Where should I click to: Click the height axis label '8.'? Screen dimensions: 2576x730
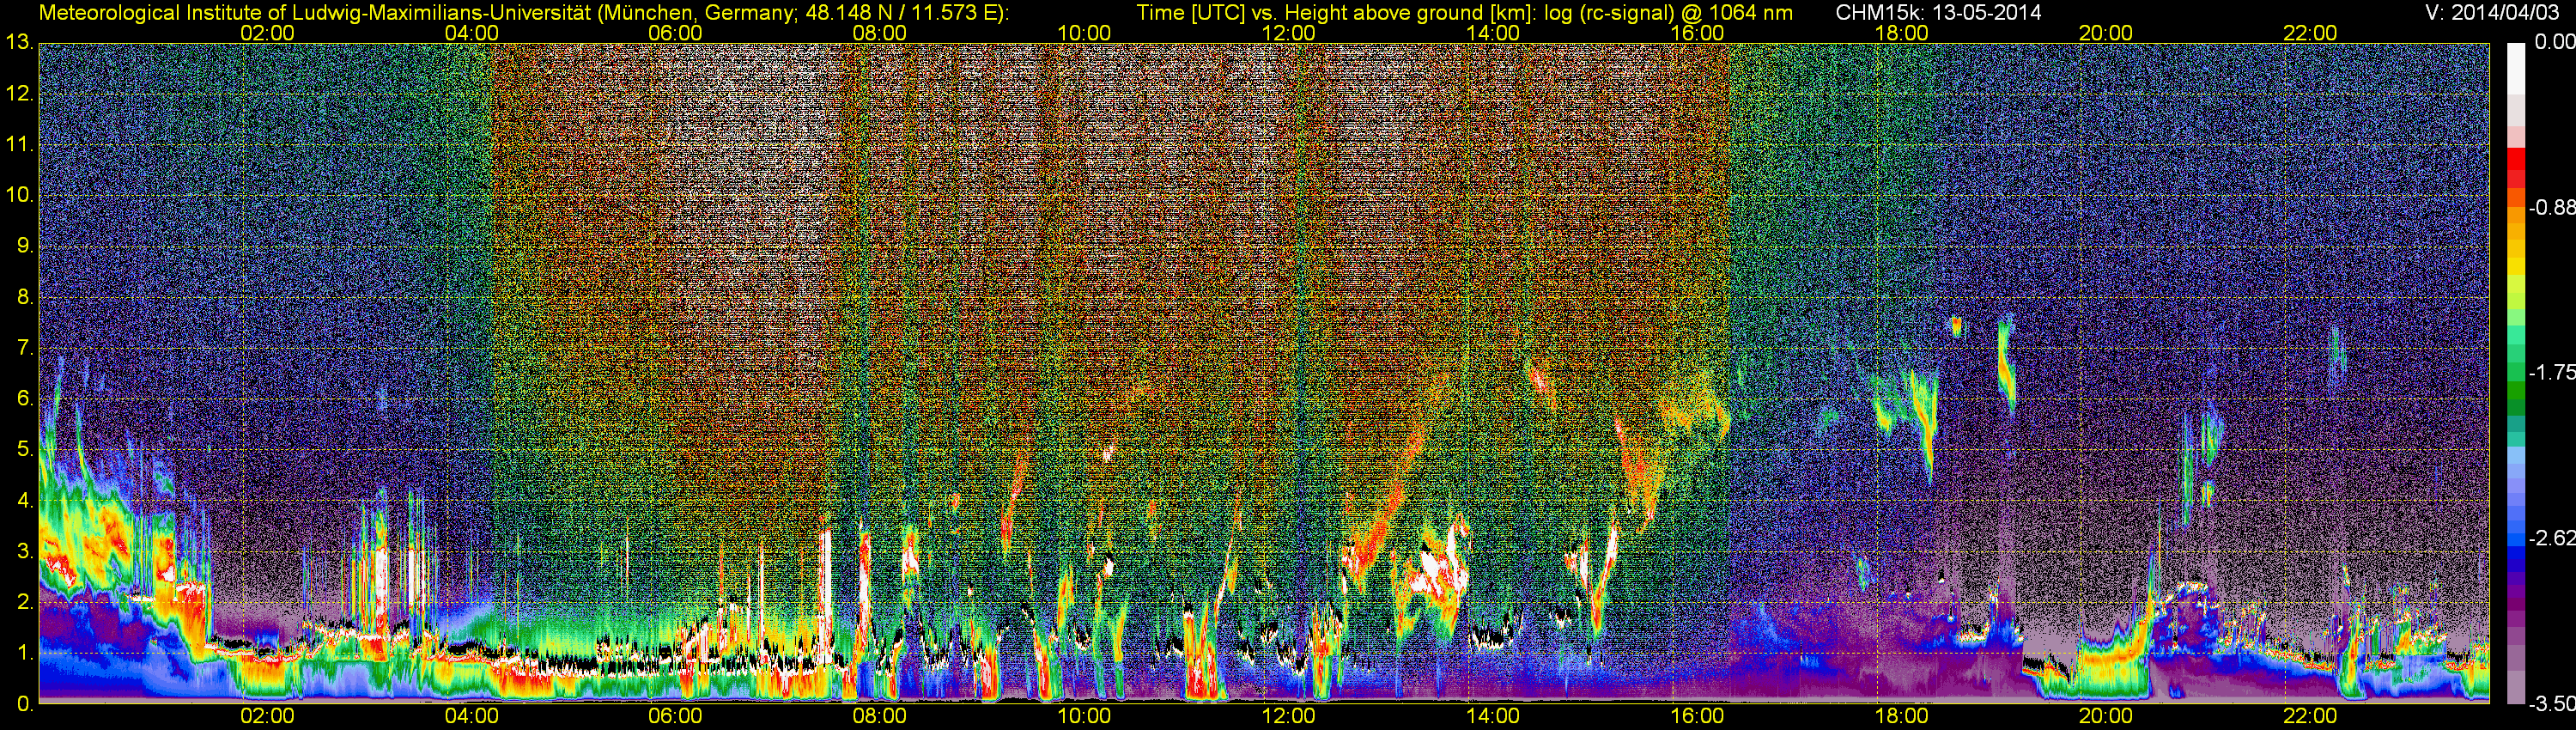click(24, 297)
